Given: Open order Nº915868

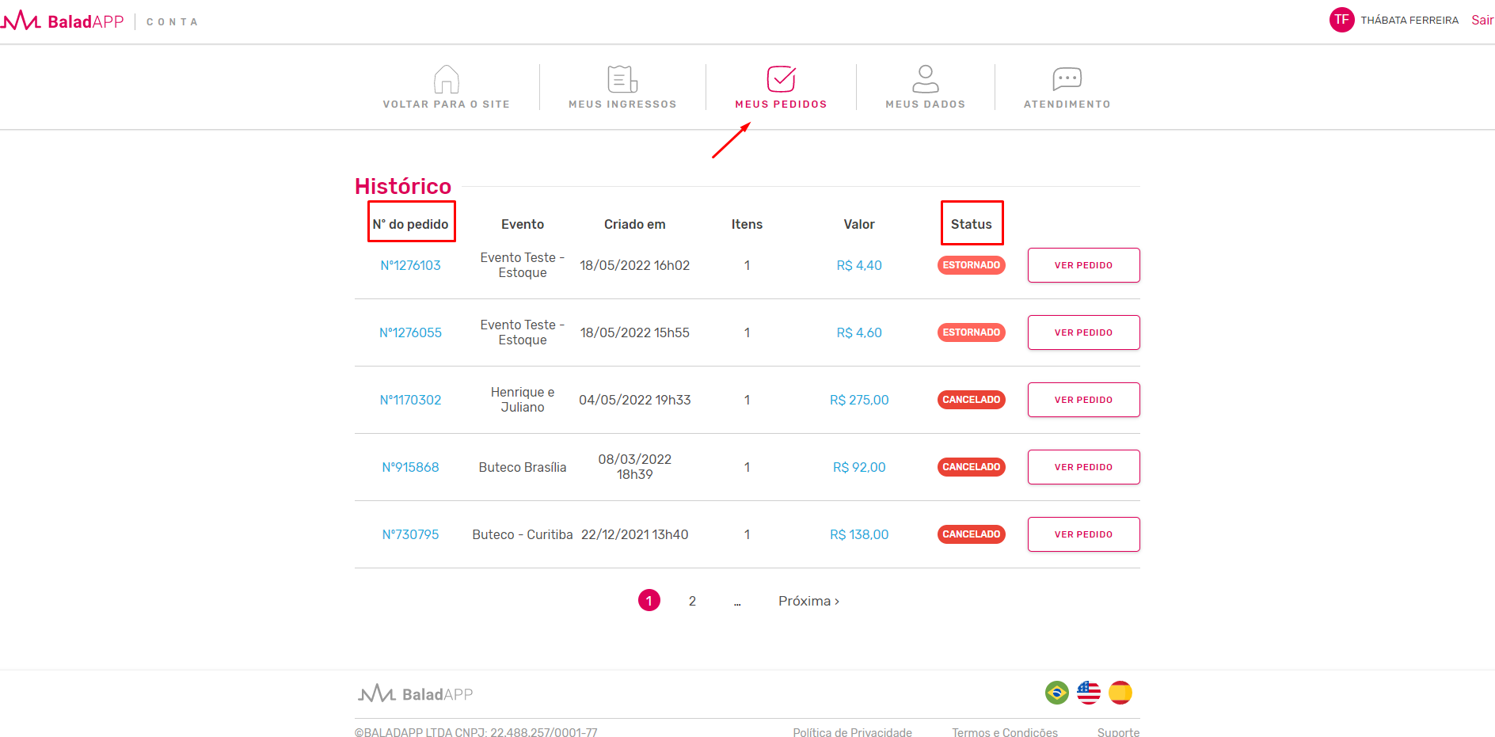Looking at the screenshot, I should pos(410,467).
